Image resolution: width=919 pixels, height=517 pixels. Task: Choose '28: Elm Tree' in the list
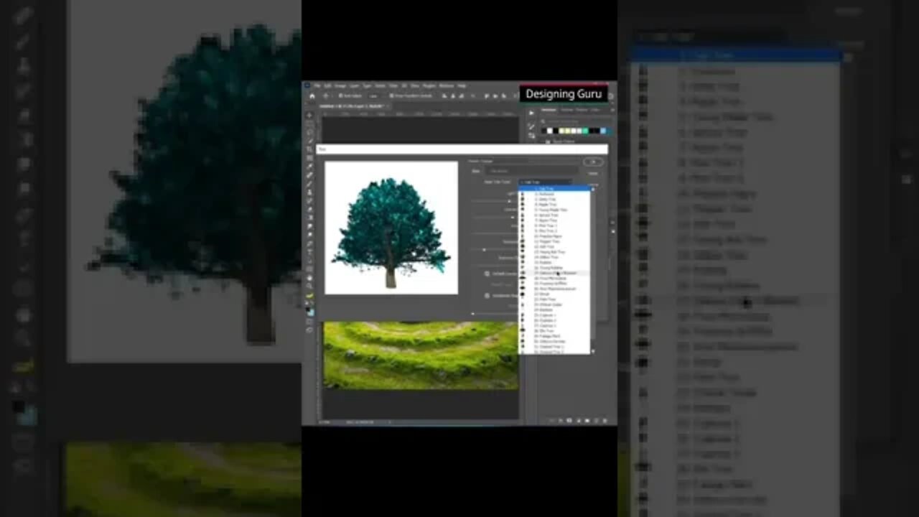[x=554, y=331]
